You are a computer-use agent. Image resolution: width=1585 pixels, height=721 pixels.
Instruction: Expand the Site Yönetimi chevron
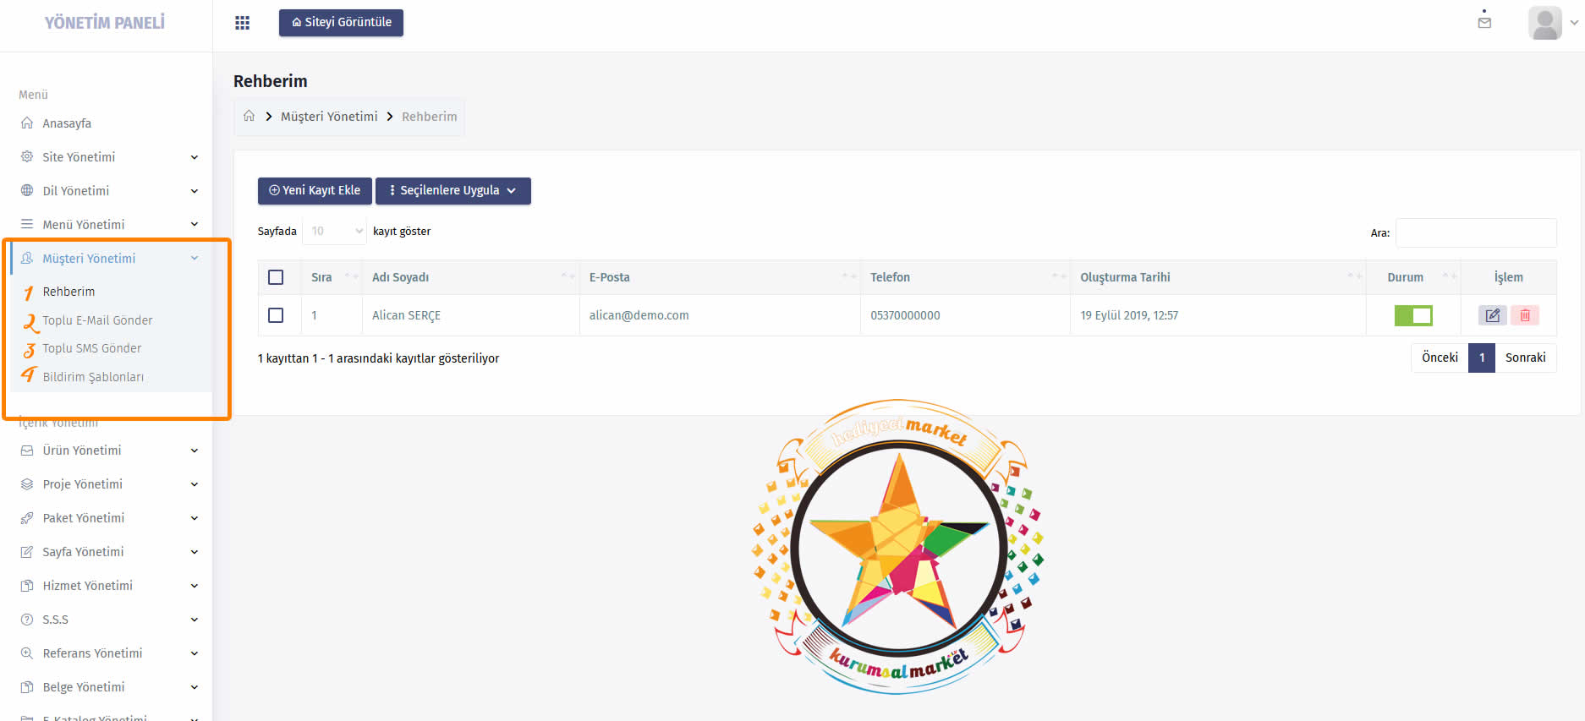195,157
